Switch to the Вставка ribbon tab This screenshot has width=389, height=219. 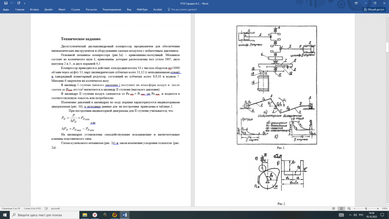click(x=34, y=9)
